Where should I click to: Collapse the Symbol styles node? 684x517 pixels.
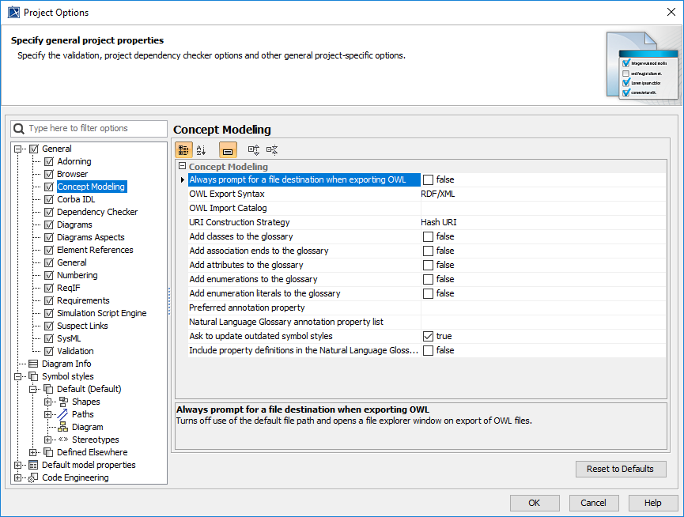coord(18,376)
